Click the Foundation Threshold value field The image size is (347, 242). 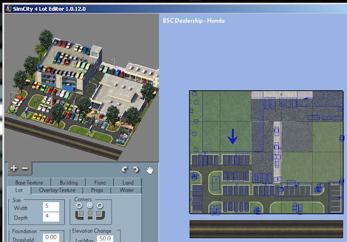pos(51,237)
